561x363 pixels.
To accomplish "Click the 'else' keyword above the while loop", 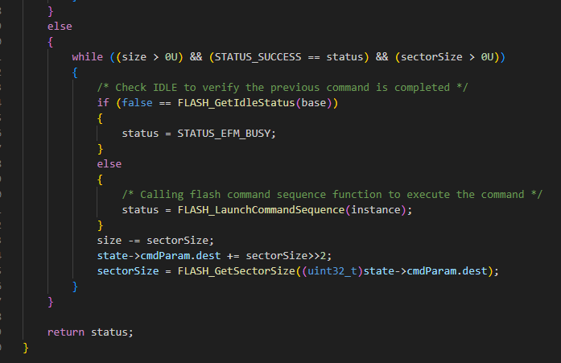I will (x=60, y=27).
